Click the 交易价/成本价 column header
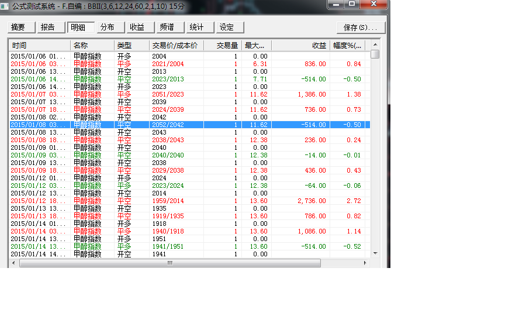The width and height of the screenshot is (505, 316). [176, 45]
